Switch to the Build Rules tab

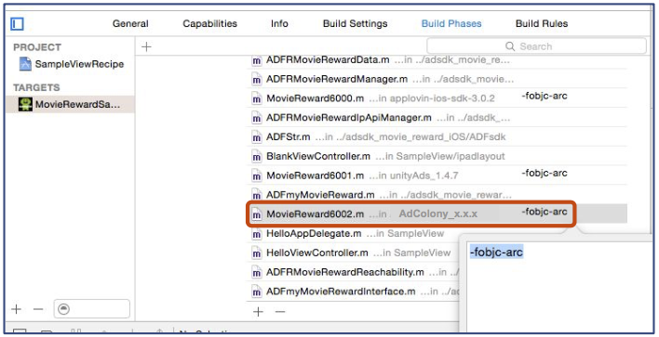coord(542,23)
